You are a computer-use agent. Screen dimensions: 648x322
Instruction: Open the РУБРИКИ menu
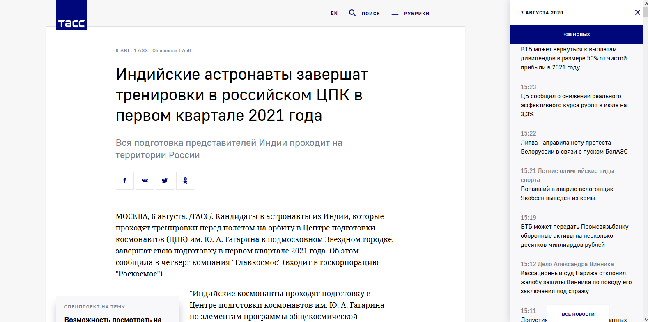point(417,14)
